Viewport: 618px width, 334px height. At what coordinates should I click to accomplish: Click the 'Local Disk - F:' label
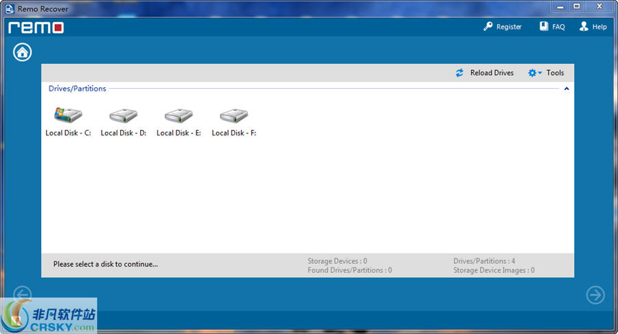tap(233, 133)
